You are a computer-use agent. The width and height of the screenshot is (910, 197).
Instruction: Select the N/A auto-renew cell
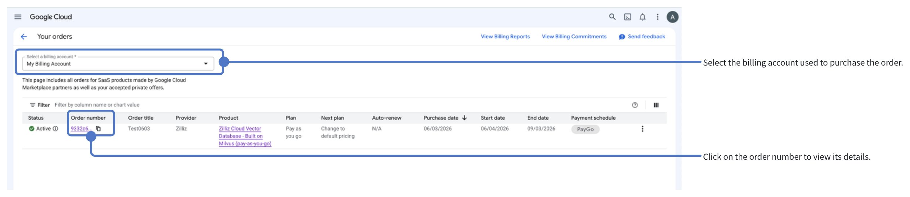[x=377, y=129]
